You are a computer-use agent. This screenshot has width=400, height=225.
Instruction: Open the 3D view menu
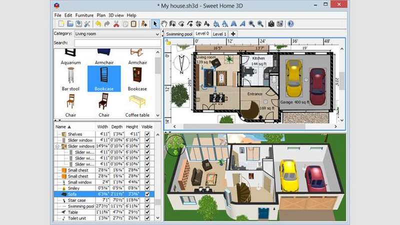[116, 15]
